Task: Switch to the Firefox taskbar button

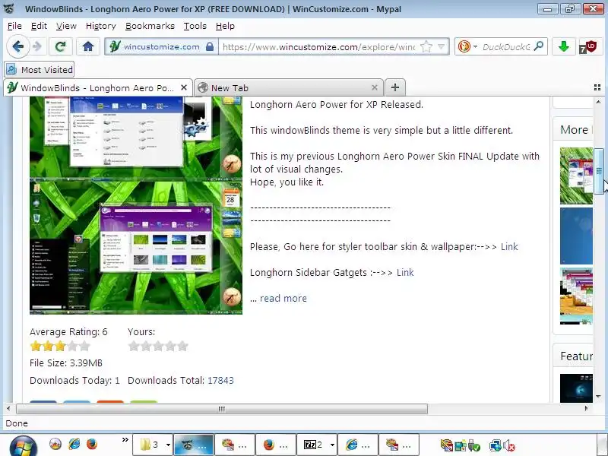Action: tap(276, 445)
